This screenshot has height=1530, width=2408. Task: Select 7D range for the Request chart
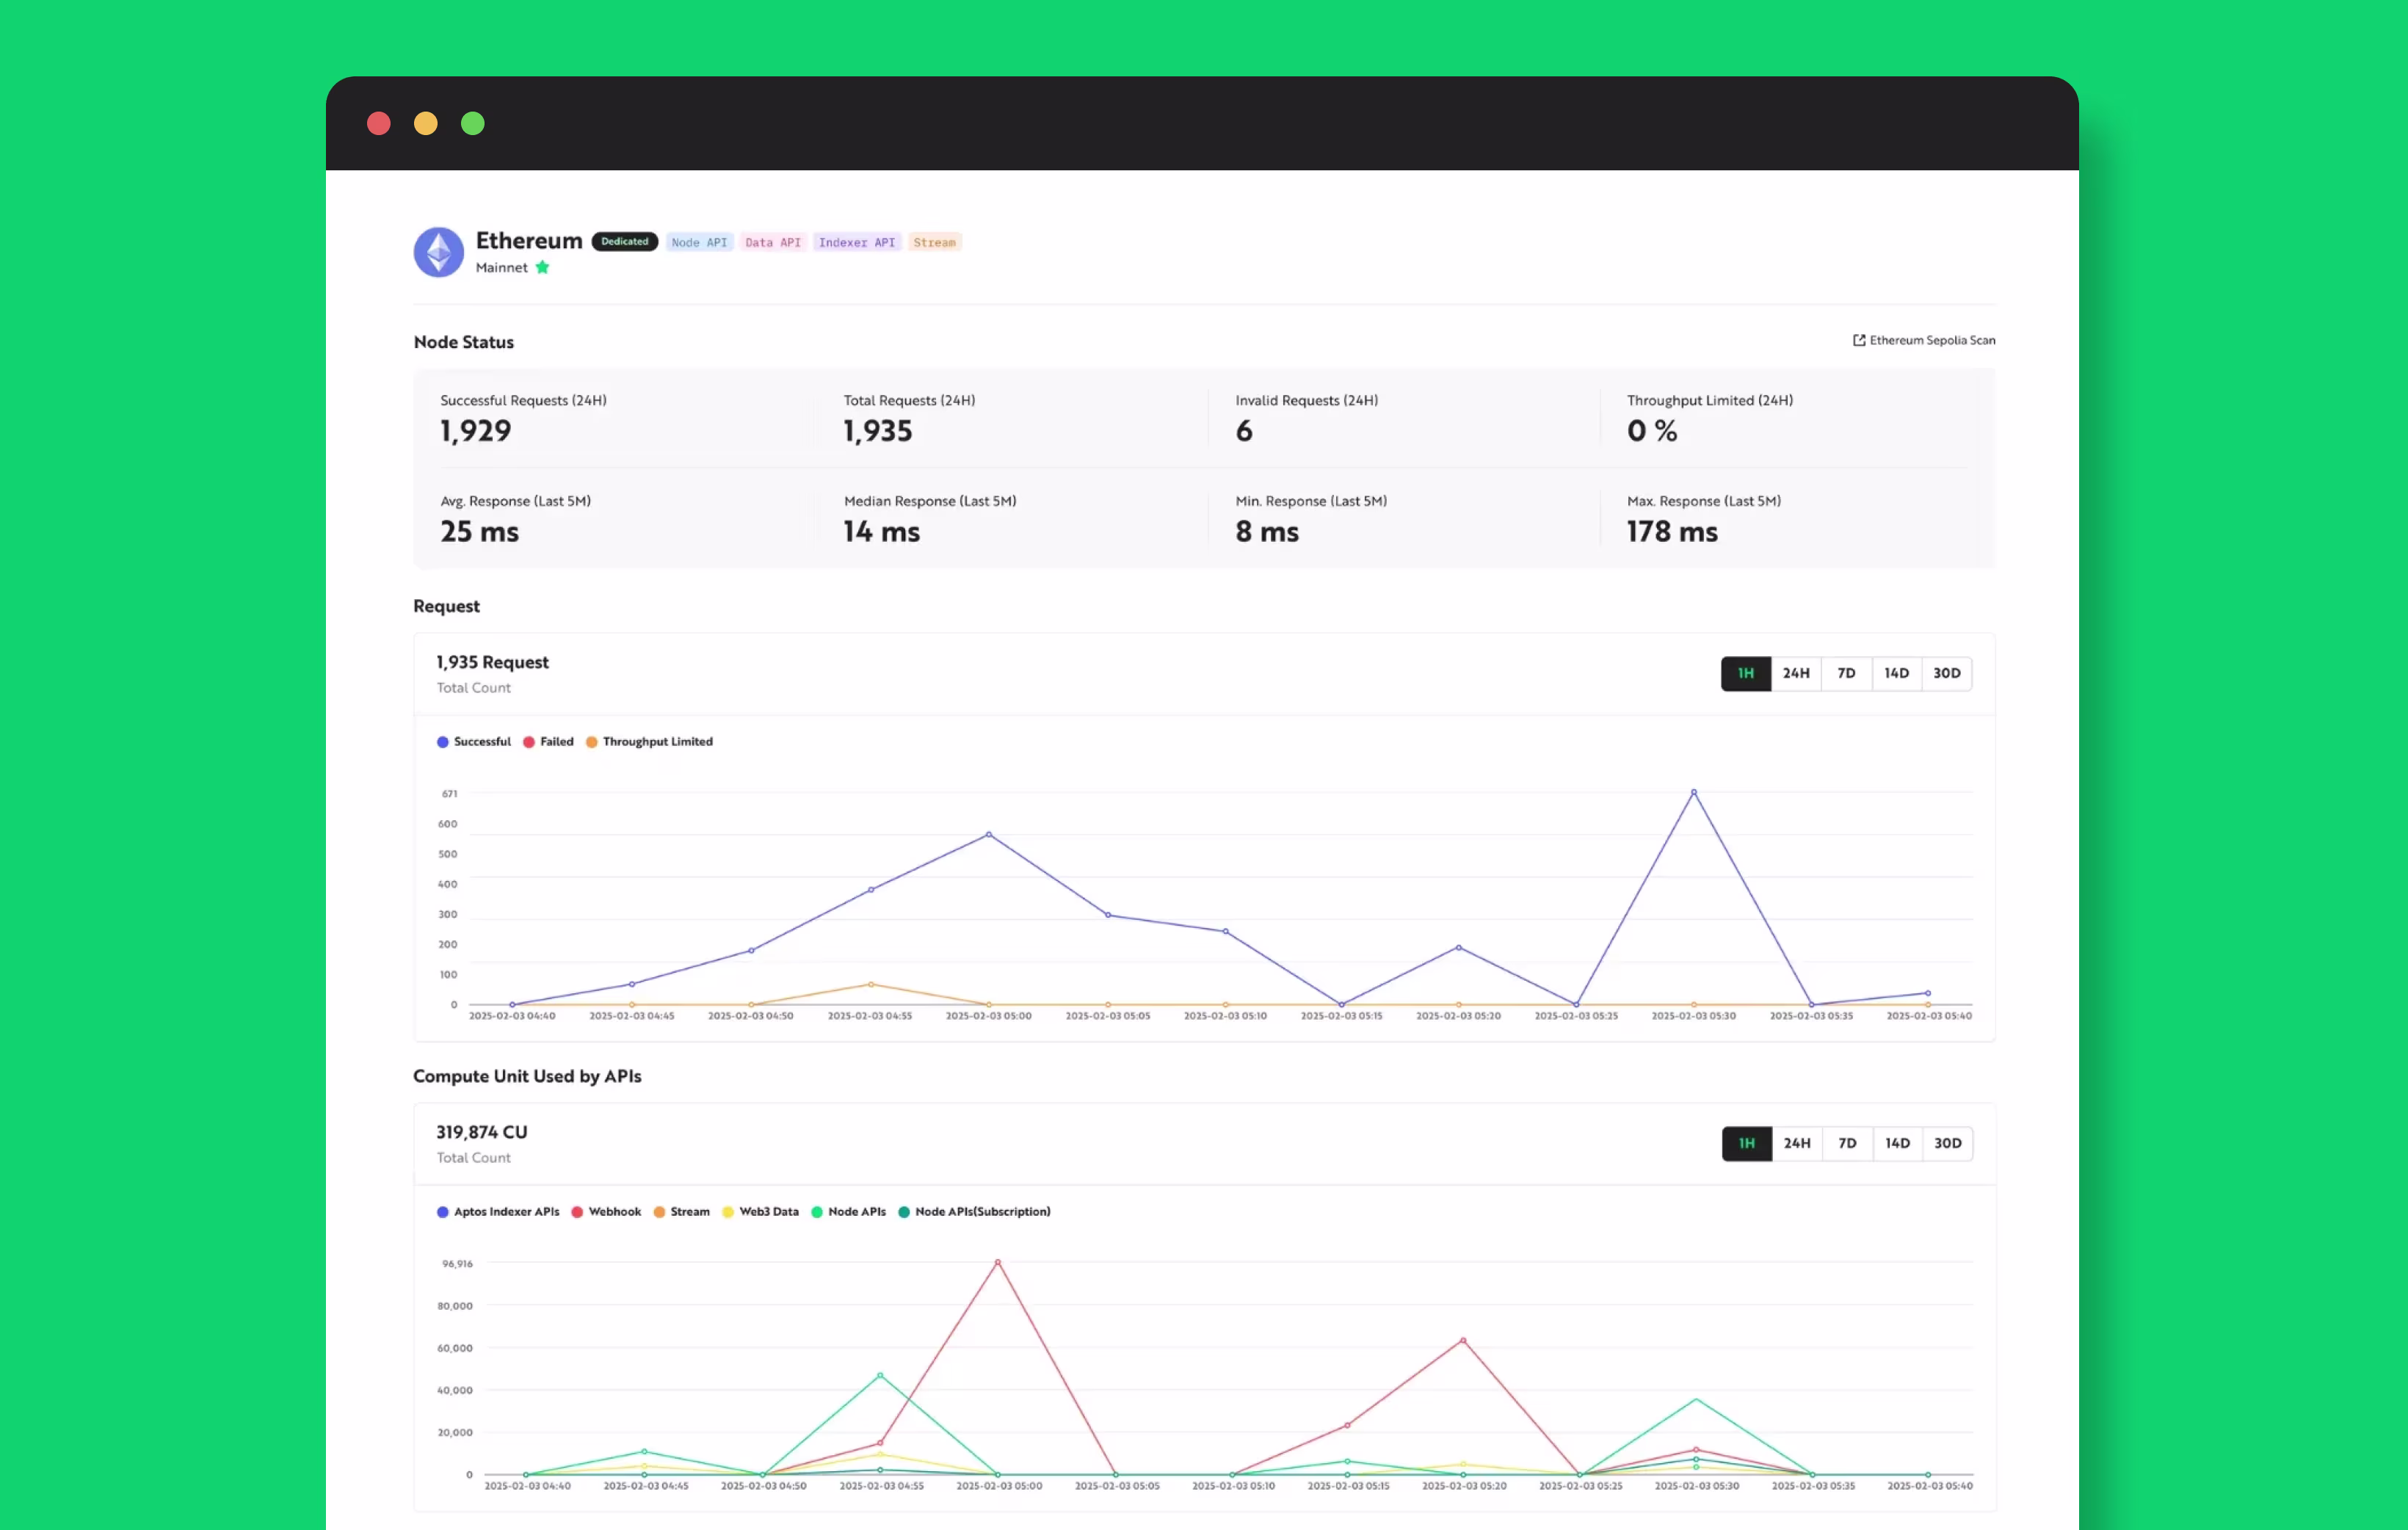point(1846,673)
